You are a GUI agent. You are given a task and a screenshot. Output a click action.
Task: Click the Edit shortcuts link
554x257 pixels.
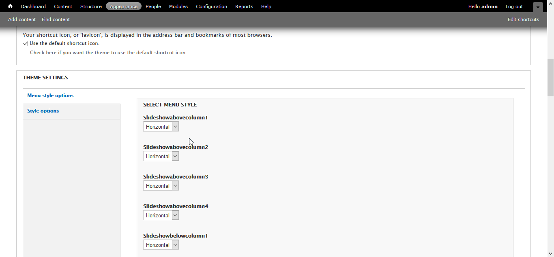coord(523,19)
